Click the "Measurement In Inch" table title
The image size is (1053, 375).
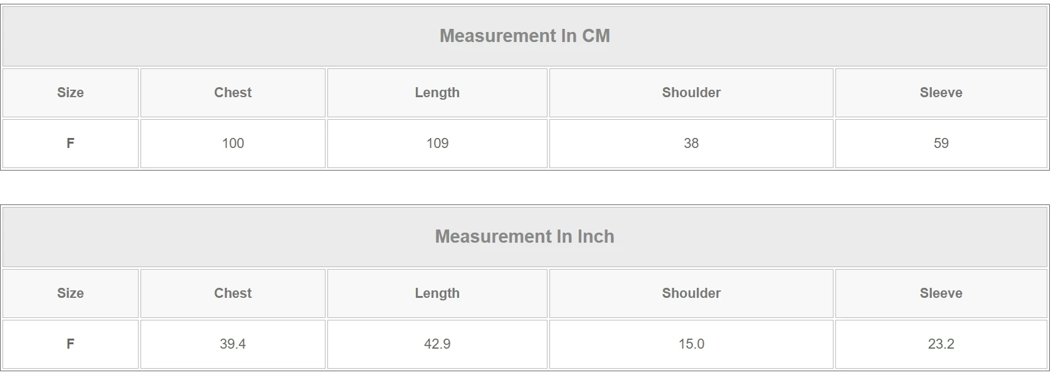(x=524, y=236)
